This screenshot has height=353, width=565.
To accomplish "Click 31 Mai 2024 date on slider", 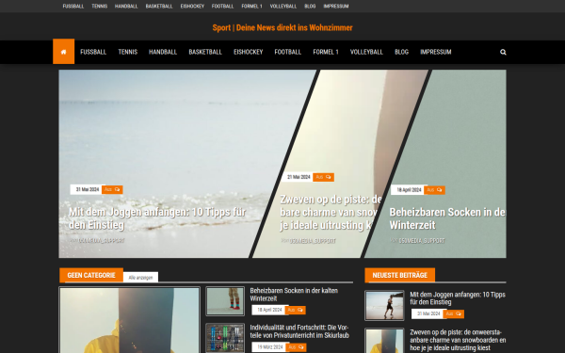I will click(88, 189).
